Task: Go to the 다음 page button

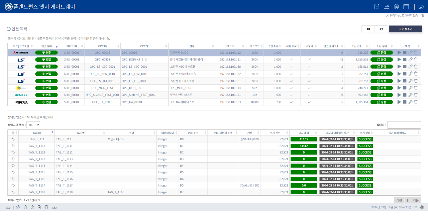Action: click(416, 200)
